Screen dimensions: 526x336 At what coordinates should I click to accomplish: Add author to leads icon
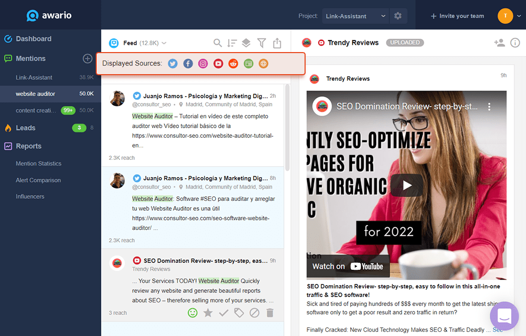pyautogui.click(x=499, y=43)
